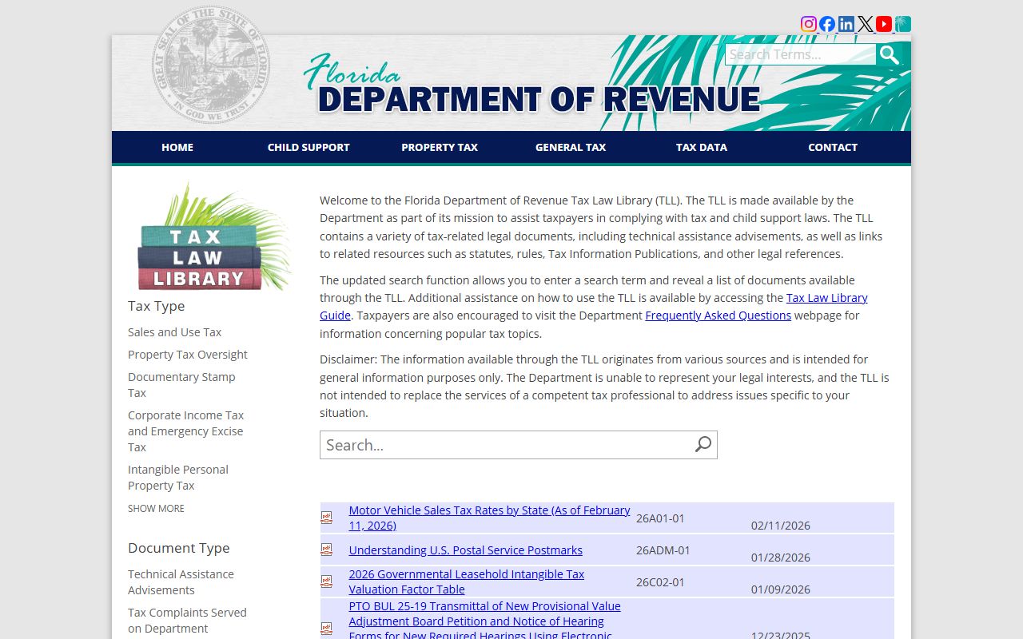Open the LinkedIn social icon
Screen dimensions: 1023x639
pyautogui.click(x=846, y=24)
